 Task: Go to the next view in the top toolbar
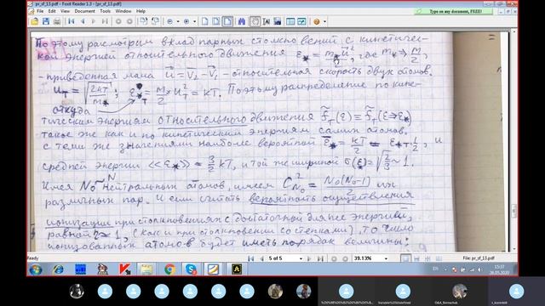click(x=129, y=21)
